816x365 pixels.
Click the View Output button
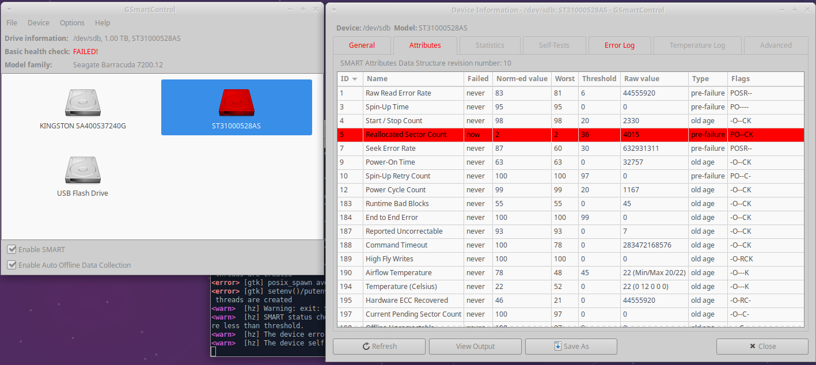pyautogui.click(x=475, y=346)
